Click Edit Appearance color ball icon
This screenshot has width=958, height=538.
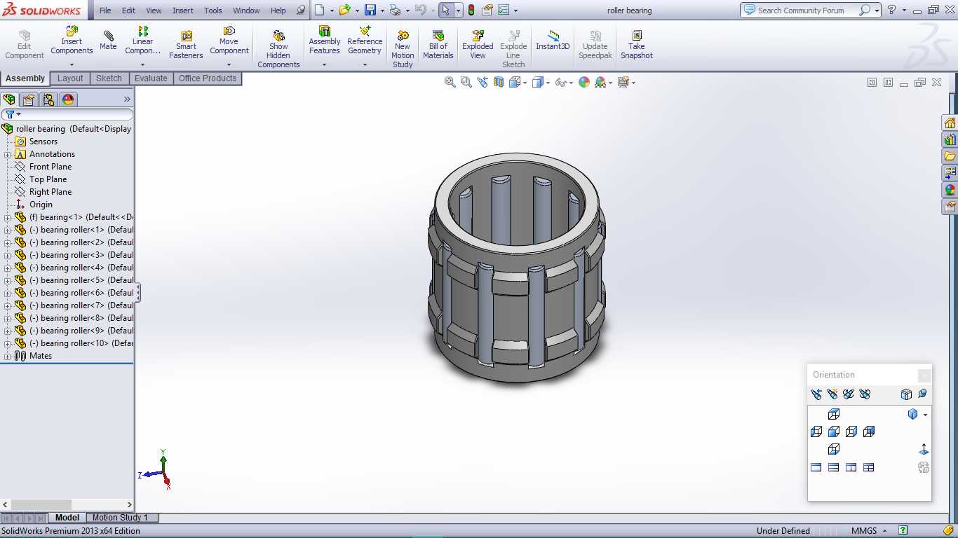point(584,82)
